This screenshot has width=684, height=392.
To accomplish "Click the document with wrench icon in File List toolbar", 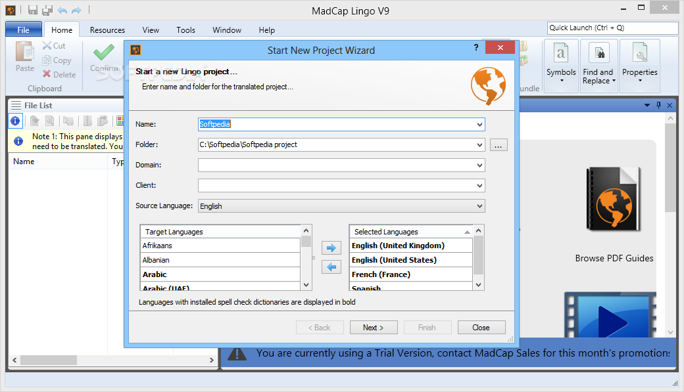I will pos(50,121).
